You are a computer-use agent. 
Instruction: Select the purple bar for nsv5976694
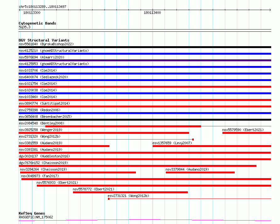pyautogui.click(x=145, y=60)
